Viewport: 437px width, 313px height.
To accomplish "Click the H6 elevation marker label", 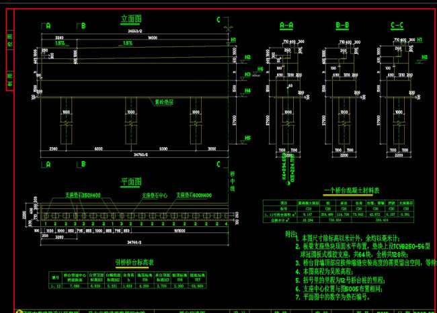I will 260,69.
